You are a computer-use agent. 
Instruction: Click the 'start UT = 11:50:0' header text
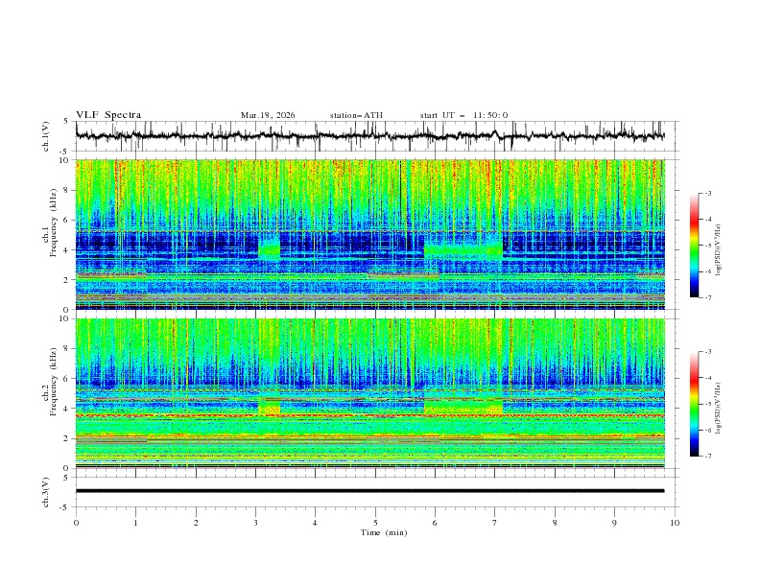pos(463,115)
